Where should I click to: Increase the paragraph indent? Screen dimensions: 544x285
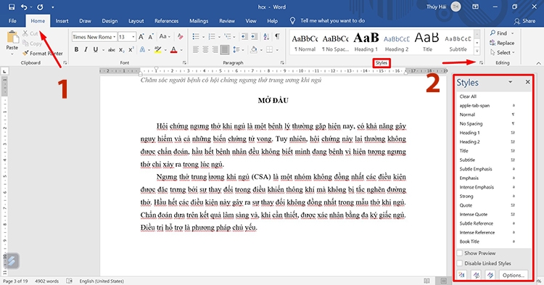[x=255, y=36]
